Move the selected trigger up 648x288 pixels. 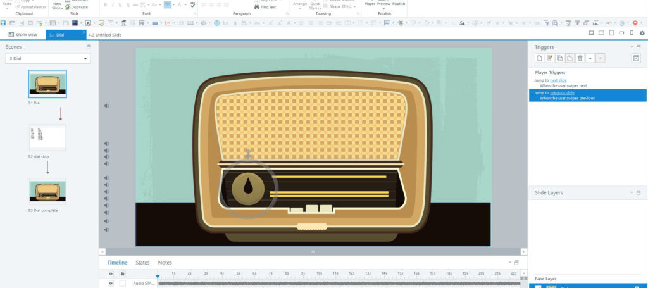click(x=590, y=58)
